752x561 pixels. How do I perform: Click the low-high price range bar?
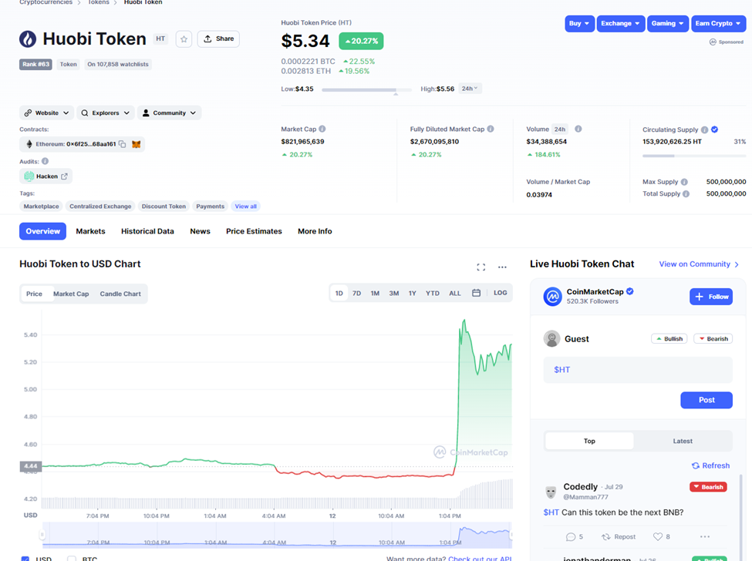pos(366,89)
